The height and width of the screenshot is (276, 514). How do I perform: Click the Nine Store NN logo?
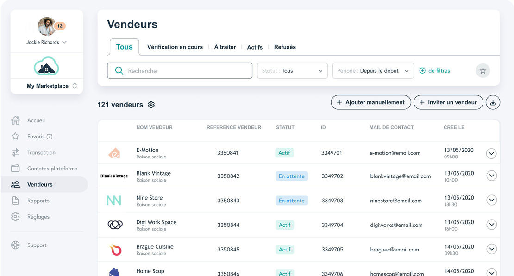[114, 200]
